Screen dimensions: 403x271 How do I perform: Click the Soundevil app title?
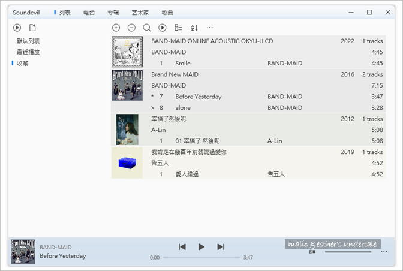point(26,13)
